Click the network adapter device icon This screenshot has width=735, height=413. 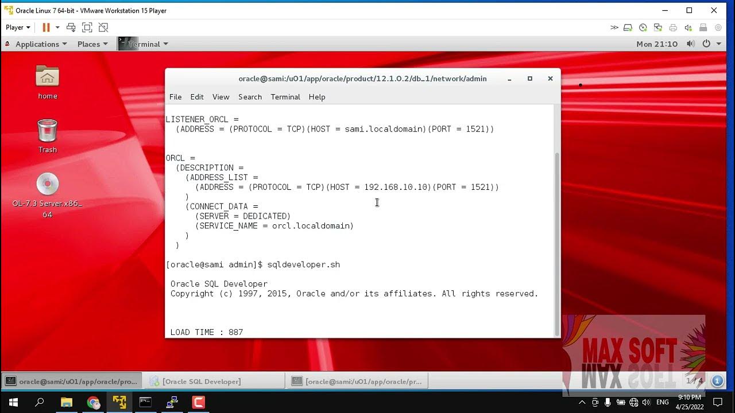658,28
